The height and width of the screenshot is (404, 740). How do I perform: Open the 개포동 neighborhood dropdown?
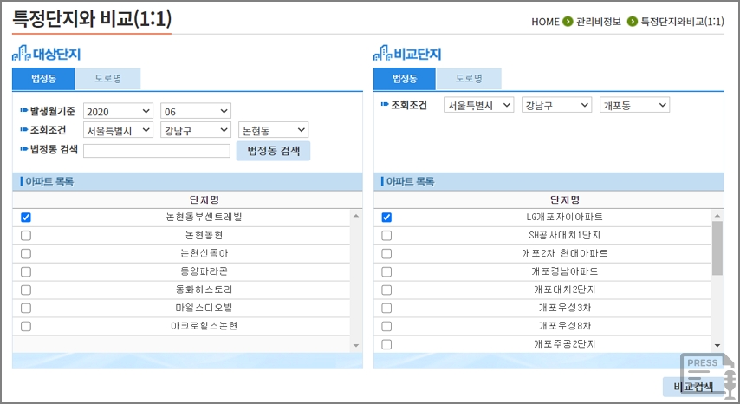[634, 105]
